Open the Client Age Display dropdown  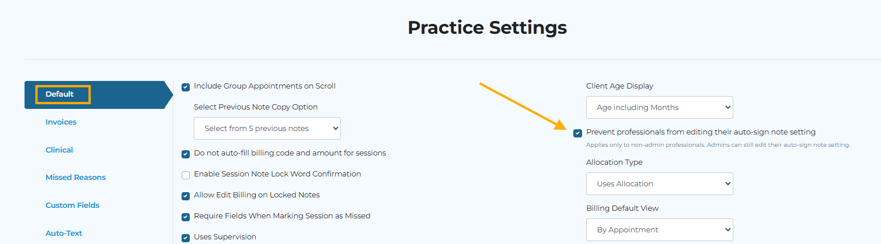pyautogui.click(x=660, y=107)
